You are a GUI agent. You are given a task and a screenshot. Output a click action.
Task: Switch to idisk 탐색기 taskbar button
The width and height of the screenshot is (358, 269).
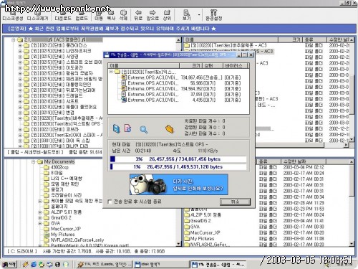[161, 264]
